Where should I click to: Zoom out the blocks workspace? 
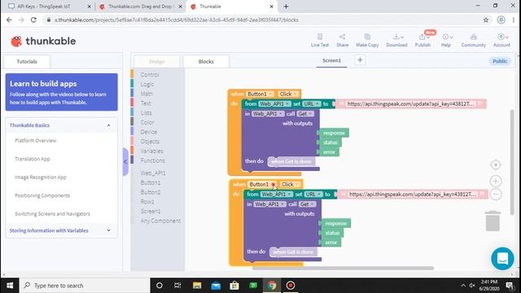pos(496,195)
